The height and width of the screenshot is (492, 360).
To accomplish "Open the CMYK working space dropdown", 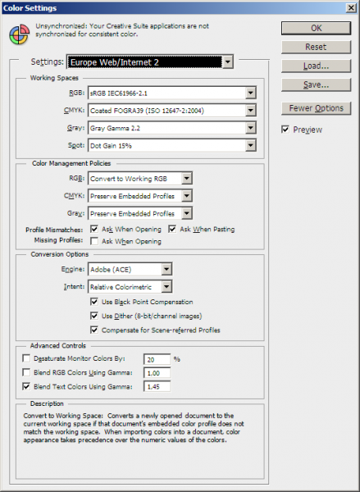I will [x=172, y=111].
